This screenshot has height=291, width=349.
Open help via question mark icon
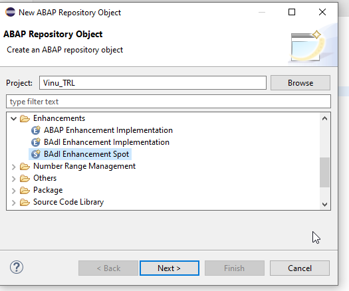point(17,268)
